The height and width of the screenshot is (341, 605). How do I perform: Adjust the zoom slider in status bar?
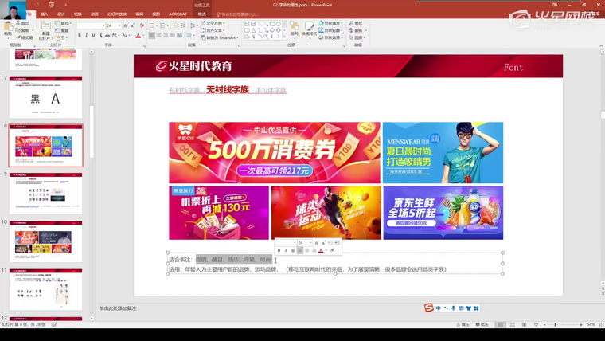click(565, 324)
